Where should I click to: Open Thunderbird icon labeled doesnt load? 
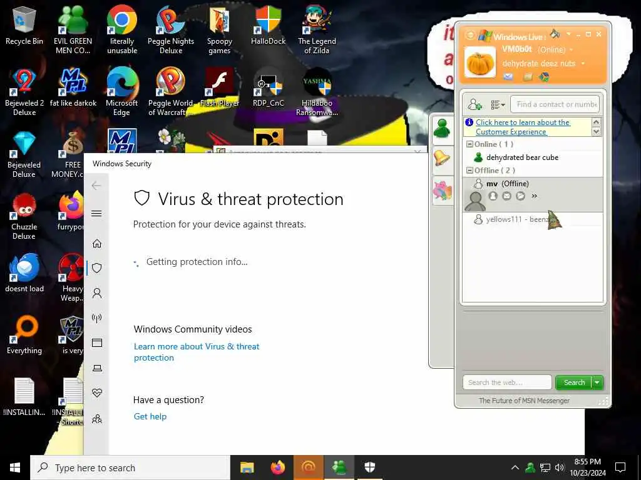pos(24,272)
